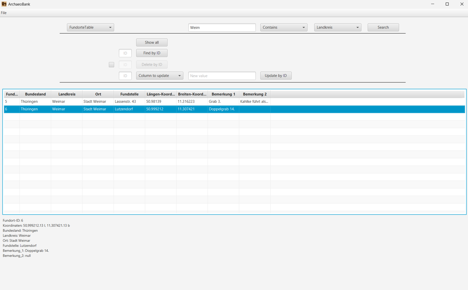Click the ArchaeoBank app icon in title bar
The image size is (468, 290).
[4, 4]
